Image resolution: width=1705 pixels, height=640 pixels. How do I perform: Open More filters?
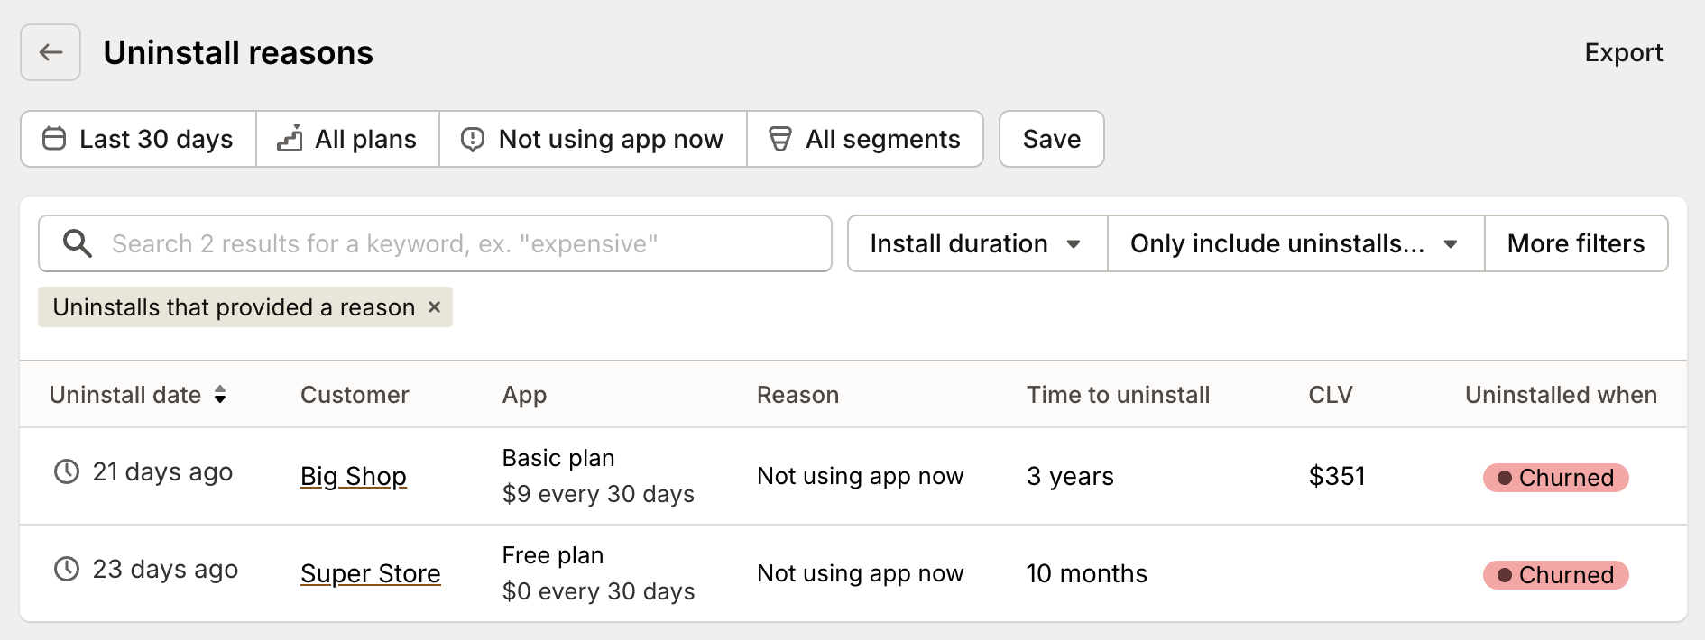(1576, 243)
